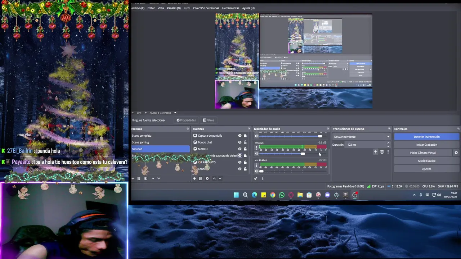The width and height of the screenshot is (461, 259).
Task: Open the Desvanecimiento transition dropdown
Action: pos(362,137)
